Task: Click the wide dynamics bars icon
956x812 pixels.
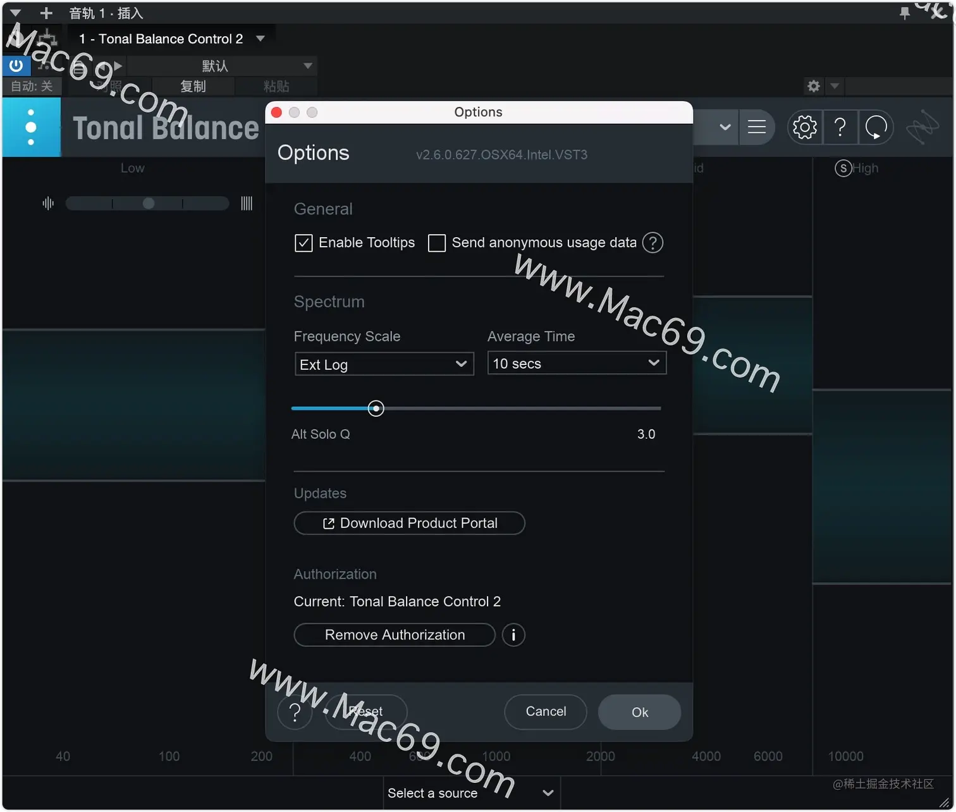Action: [247, 203]
